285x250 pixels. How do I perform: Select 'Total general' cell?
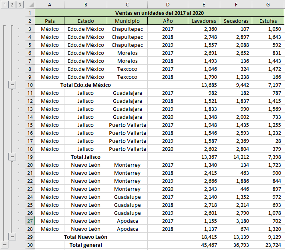pyautogui.click(x=86, y=245)
